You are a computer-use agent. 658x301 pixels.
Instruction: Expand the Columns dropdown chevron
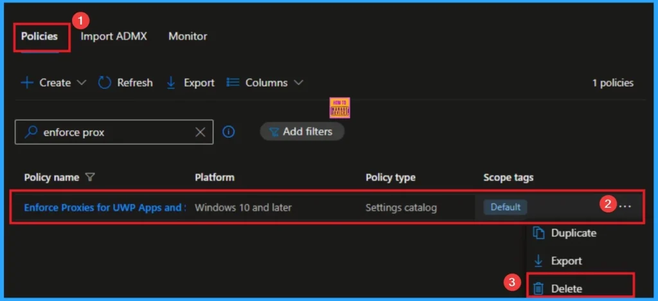[x=298, y=83]
